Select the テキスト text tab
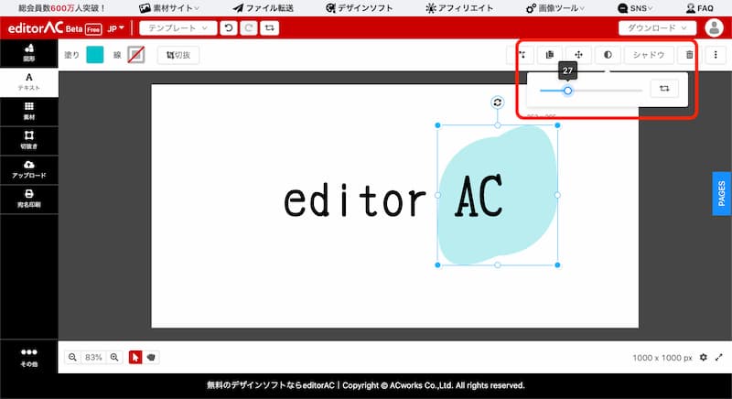The width and height of the screenshot is (732, 399). (x=29, y=82)
